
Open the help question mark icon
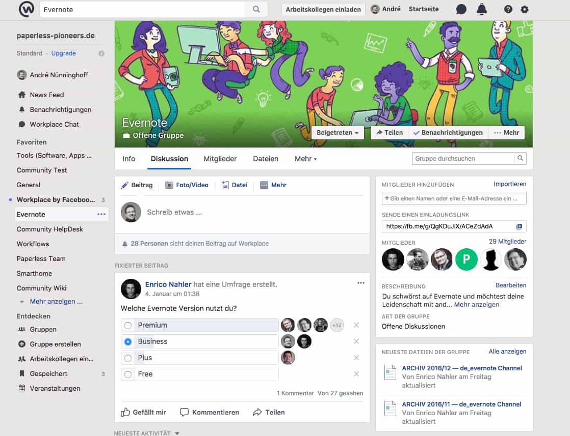508,10
